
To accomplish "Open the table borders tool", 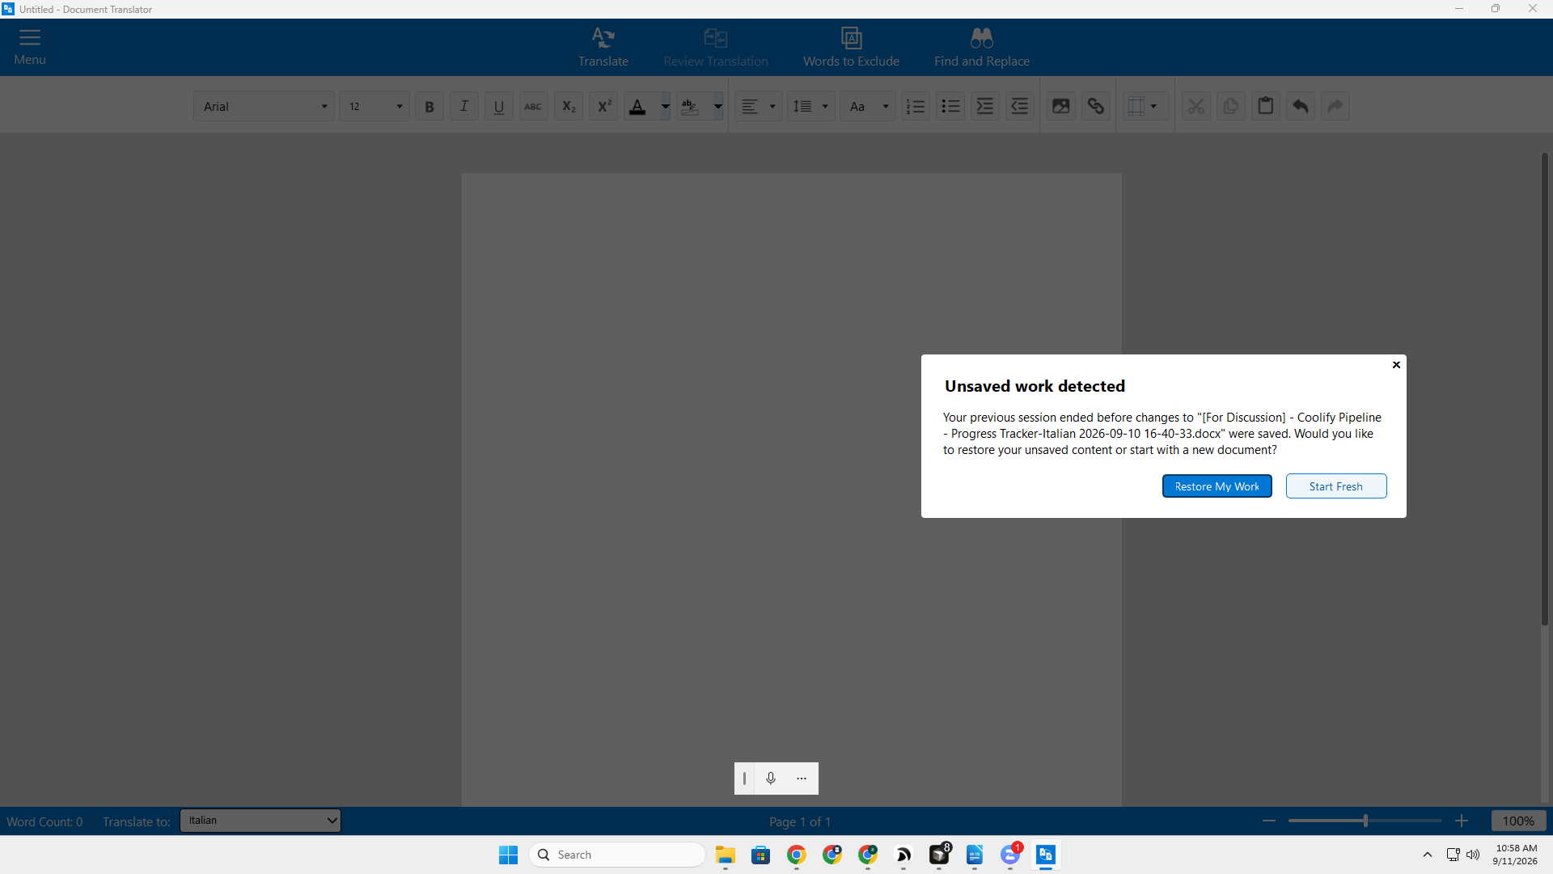I will click(x=1145, y=106).
